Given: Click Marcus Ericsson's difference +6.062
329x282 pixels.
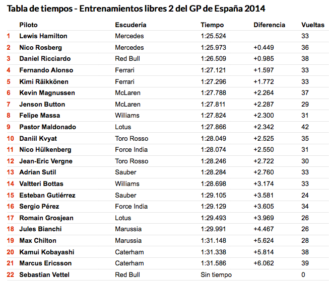Looking at the screenshot, I should pos(264,263).
